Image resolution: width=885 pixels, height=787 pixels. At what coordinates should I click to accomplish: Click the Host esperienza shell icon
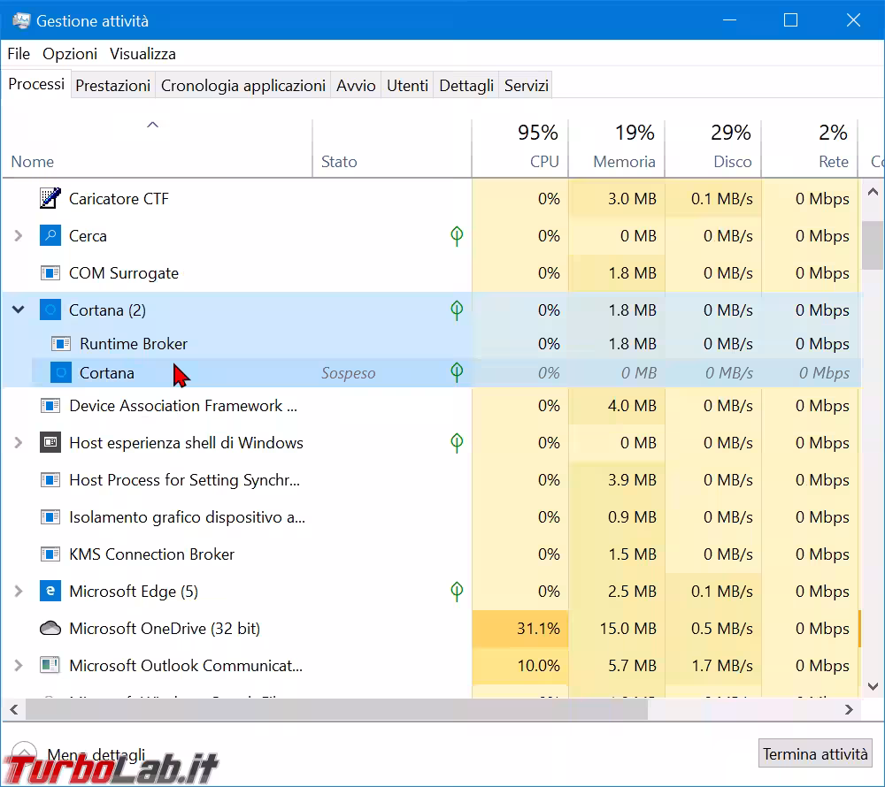coord(50,443)
